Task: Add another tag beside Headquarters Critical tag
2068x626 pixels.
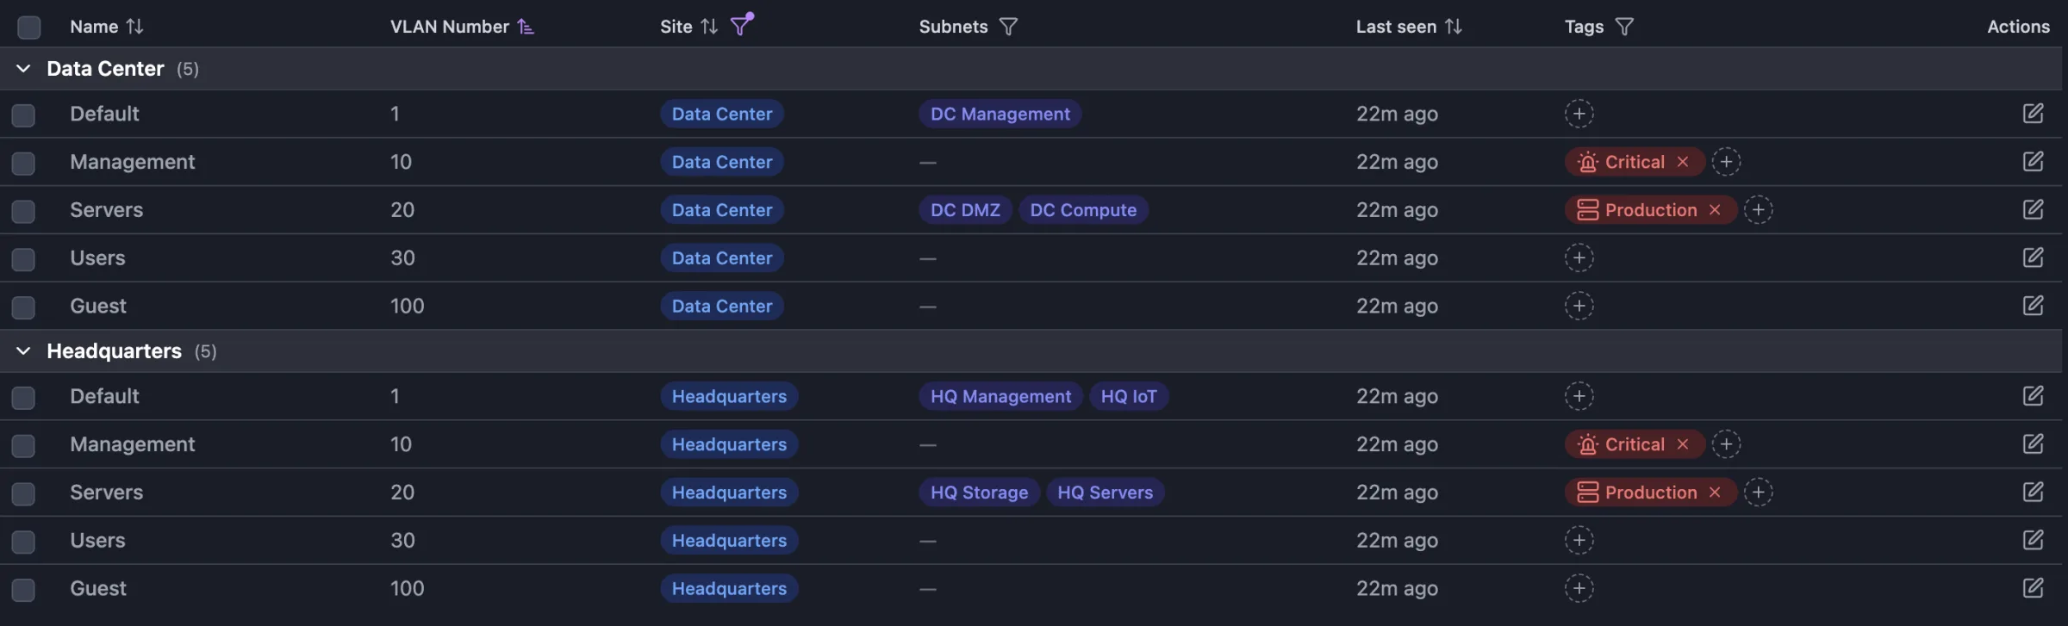Action: click(1727, 444)
